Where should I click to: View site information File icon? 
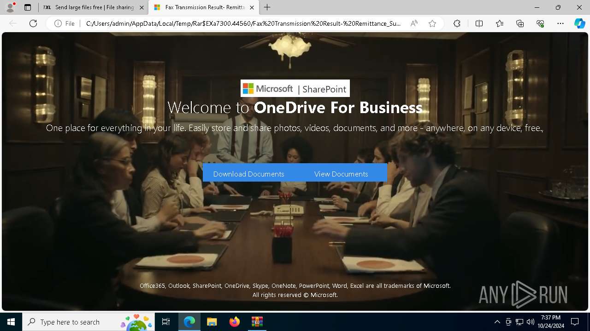click(65, 23)
